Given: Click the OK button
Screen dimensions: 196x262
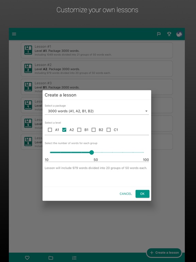Looking at the screenshot, I should tap(142, 194).
